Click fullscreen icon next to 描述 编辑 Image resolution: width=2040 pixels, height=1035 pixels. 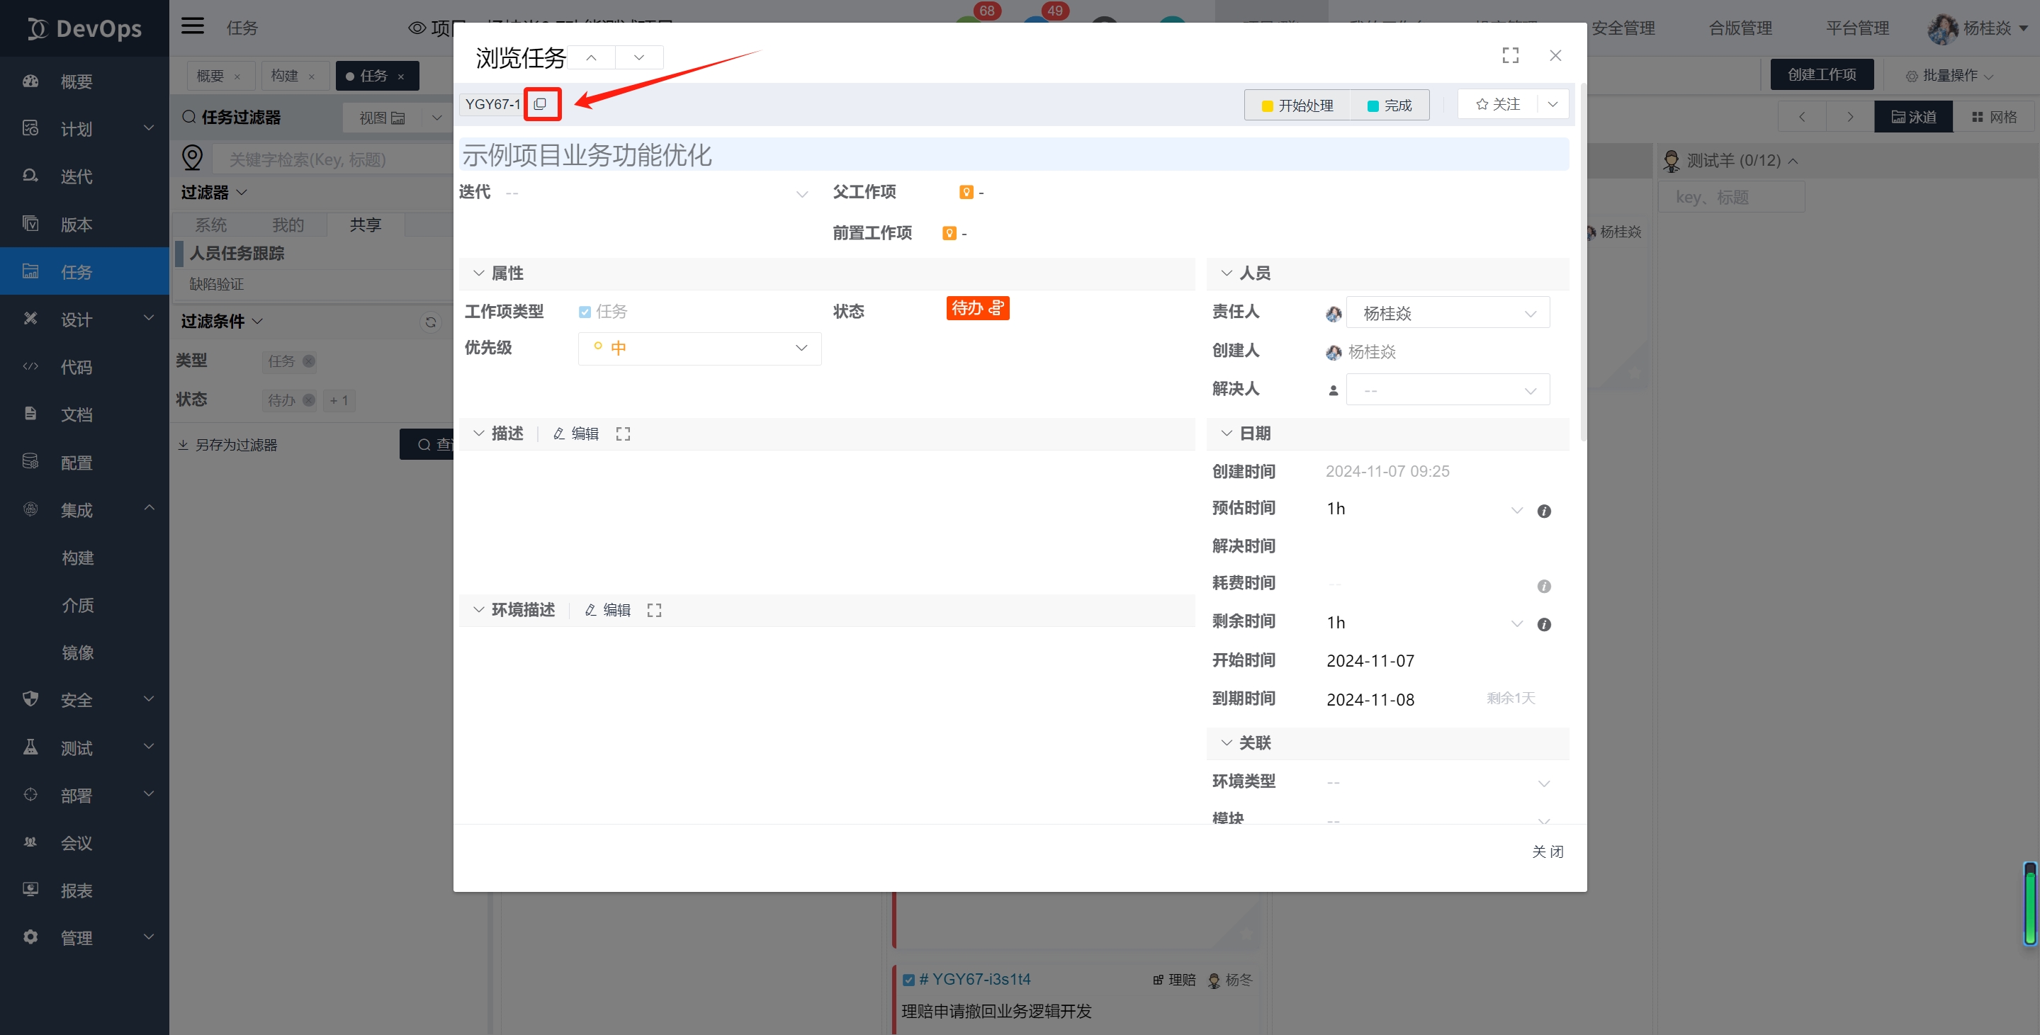pos(624,434)
